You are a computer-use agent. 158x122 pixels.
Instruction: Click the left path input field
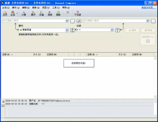point(34,21)
